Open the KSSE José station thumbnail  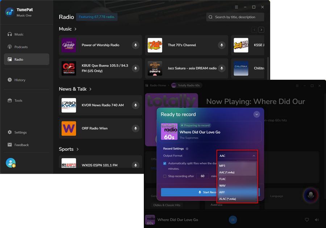[x=241, y=45]
